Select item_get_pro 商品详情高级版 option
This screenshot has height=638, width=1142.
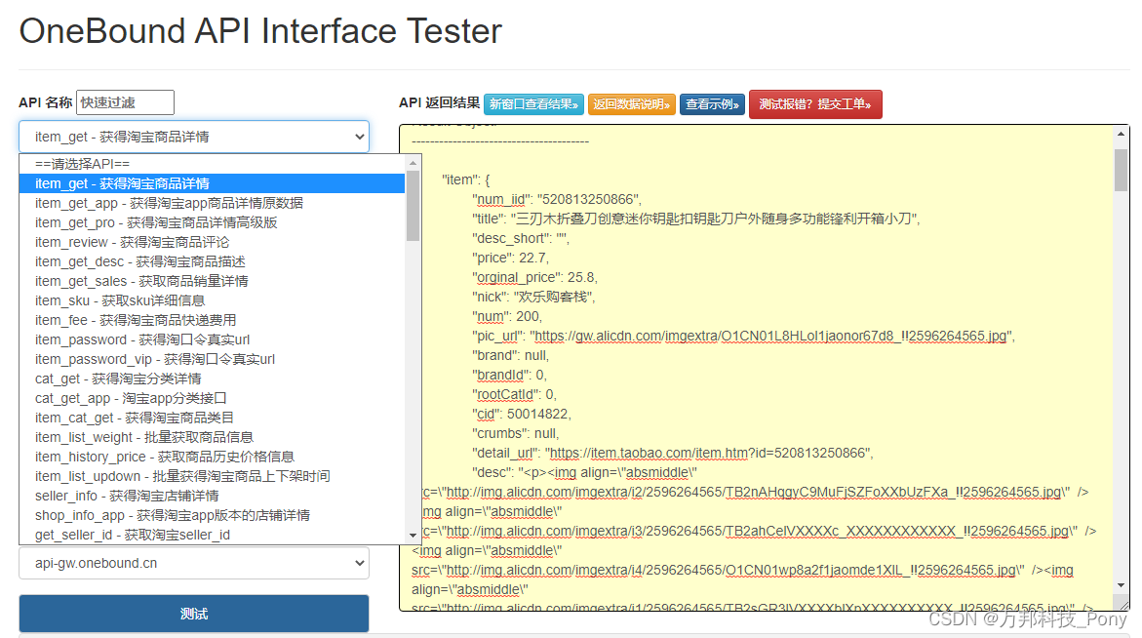(212, 222)
